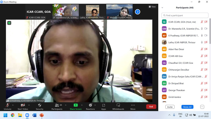
Task: Open File Explorer from taskbar
Action: tap(20, 115)
